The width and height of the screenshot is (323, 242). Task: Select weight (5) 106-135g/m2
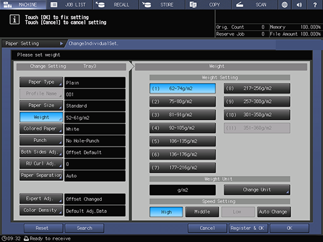[182, 141]
